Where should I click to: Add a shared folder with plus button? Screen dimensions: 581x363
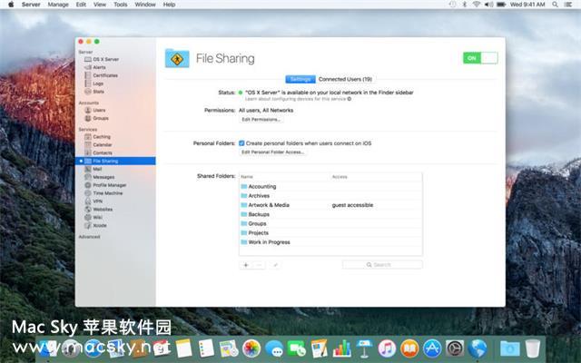tap(246, 265)
